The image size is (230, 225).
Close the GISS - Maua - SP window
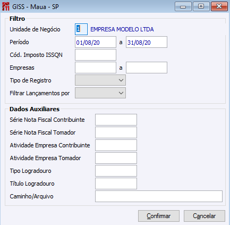tap(219, 6)
